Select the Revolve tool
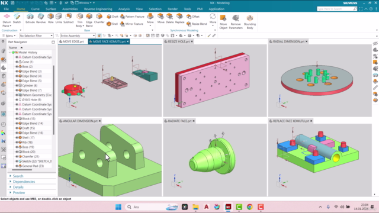Screen dimensions: 379x213 (41, 18)
